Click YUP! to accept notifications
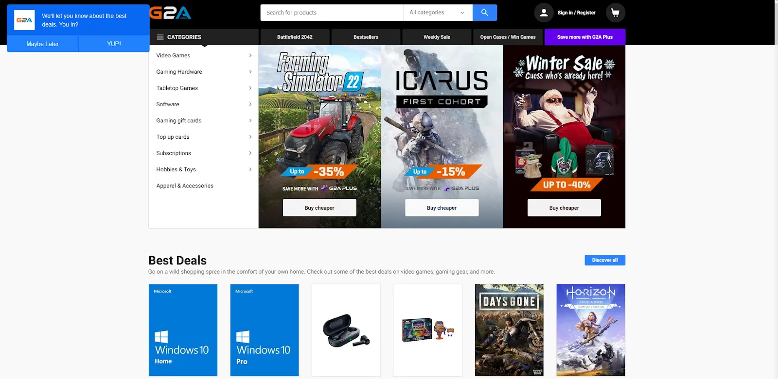The height and width of the screenshot is (379, 778). (x=114, y=44)
